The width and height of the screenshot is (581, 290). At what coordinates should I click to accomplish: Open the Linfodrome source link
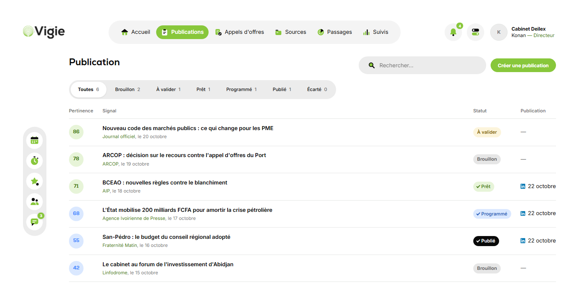115,273
